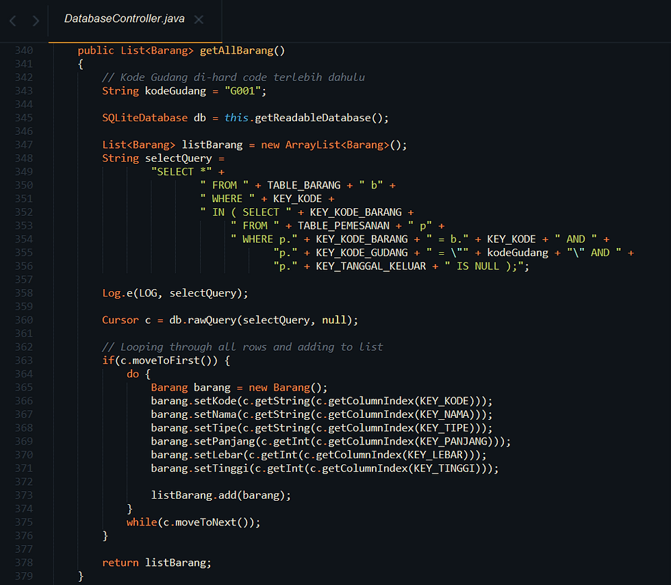671x585 pixels.
Task: Go forward with the right arrow
Action: (36, 21)
